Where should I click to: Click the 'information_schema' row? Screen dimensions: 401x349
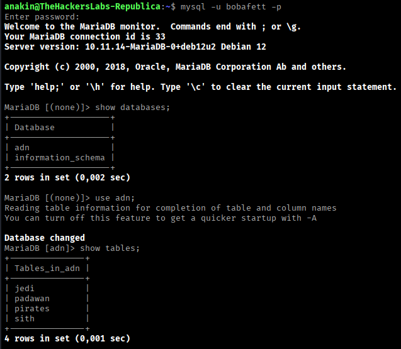click(60, 158)
